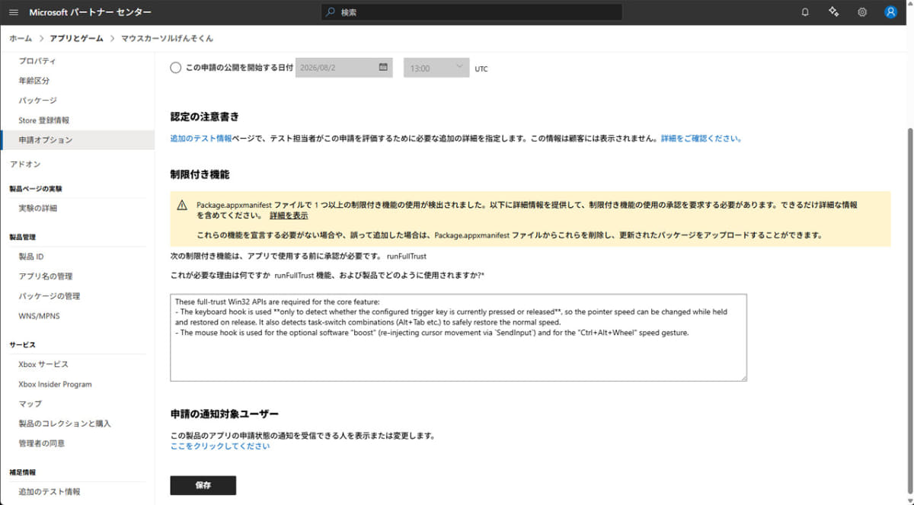Click the search magnifier icon
The width and height of the screenshot is (914, 505).
329,12
